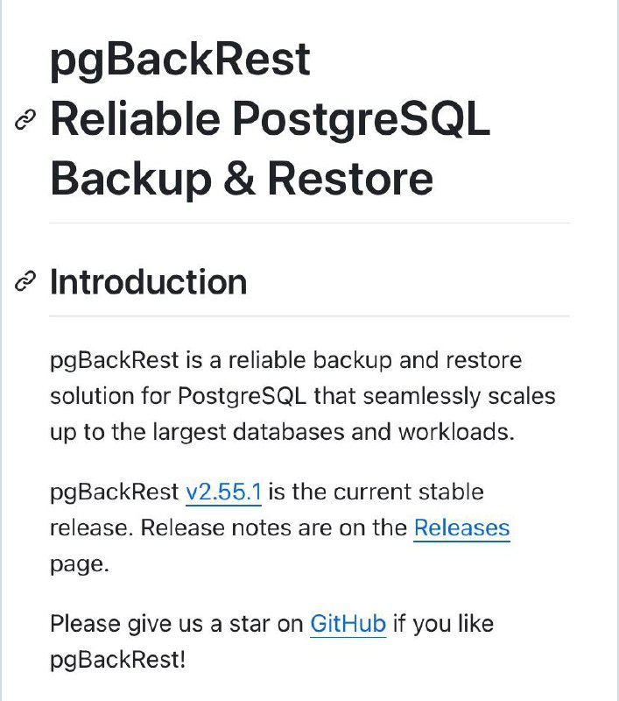Click the words "if you like" after GitHub

click(x=444, y=624)
